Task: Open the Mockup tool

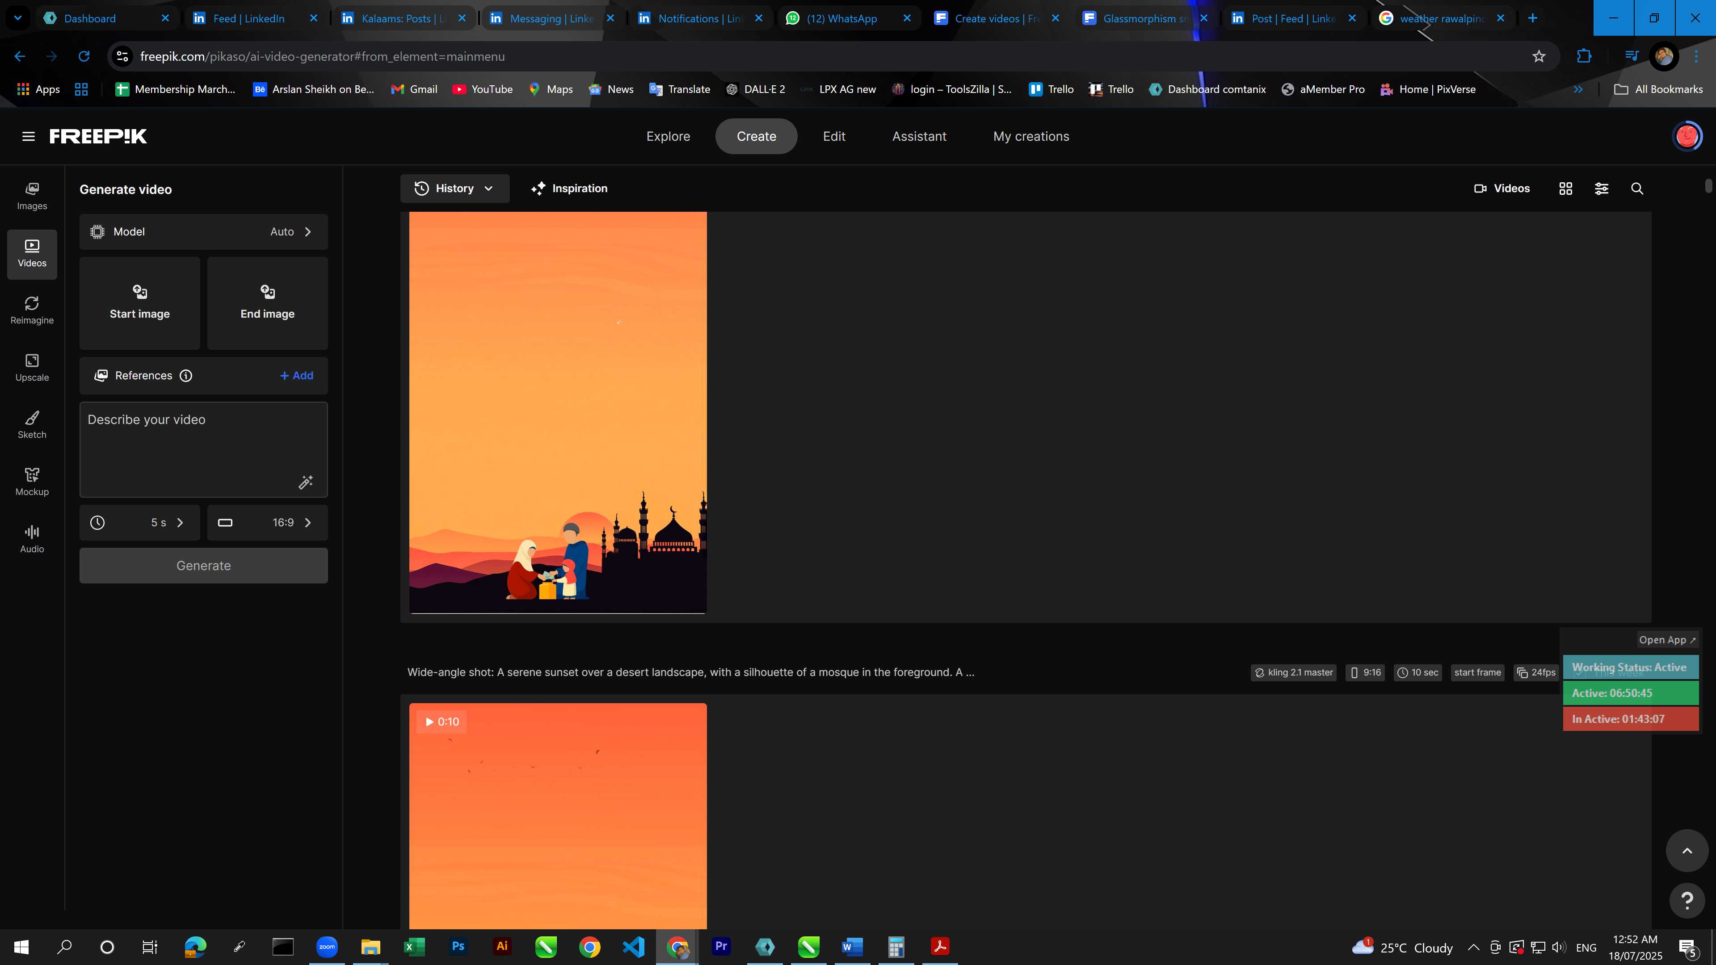Action: pos(32,482)
